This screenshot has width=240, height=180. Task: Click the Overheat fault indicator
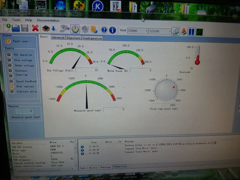point(10,71)
